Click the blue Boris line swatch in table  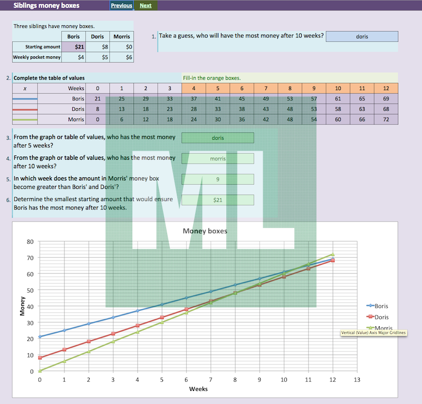[x=25, y=99]
